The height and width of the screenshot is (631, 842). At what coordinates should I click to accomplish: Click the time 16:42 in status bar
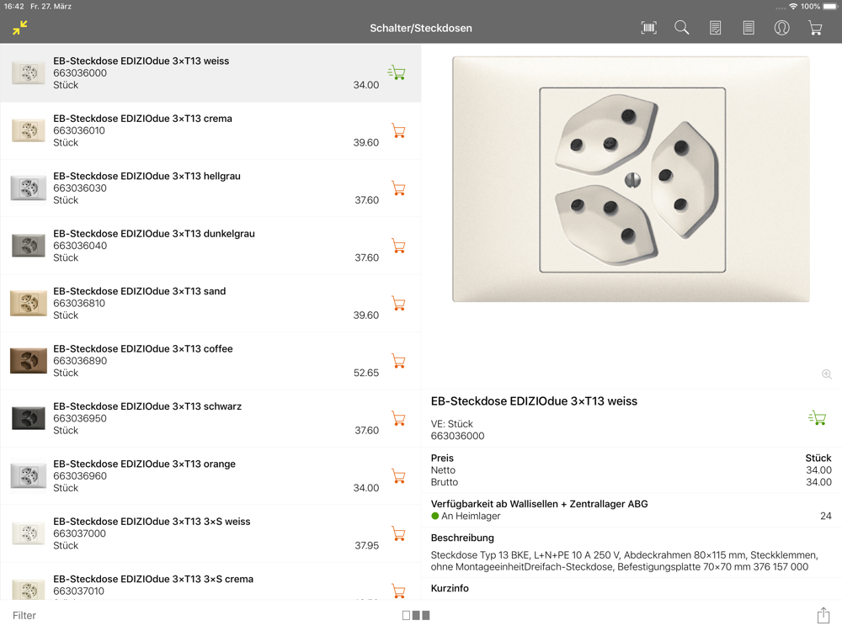[x=14, y=7]
